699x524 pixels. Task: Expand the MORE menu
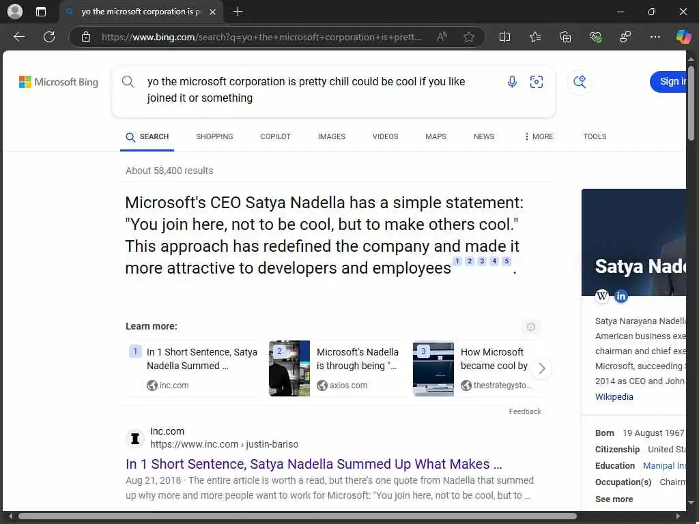539,136
